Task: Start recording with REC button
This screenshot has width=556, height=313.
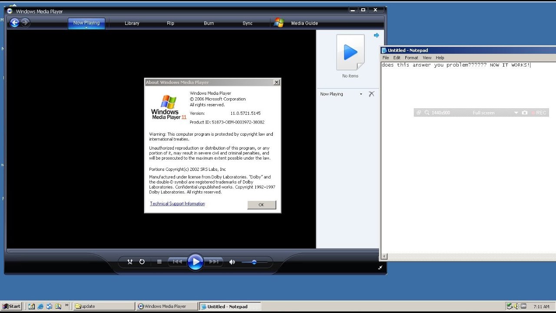Action: point(539,113)
